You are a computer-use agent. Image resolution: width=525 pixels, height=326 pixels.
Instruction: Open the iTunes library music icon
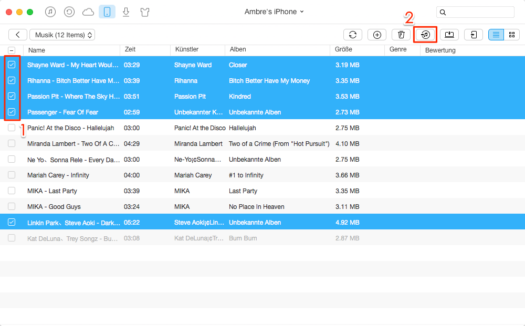coord(50,12)
